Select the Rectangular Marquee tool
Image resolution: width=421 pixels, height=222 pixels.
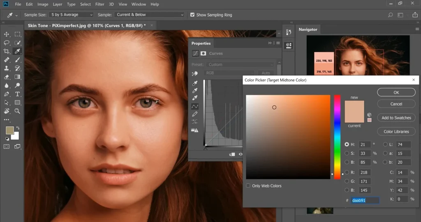(17, 34)
